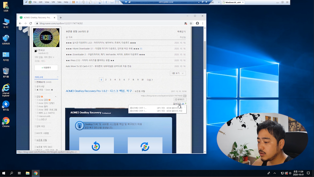Open File Explorer from the taskbar
Viewport: 314px width, 177px height.
[x=28, y=173]
